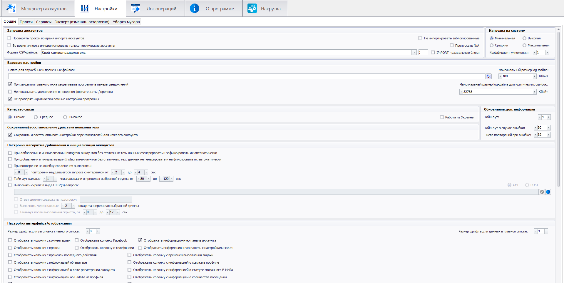This screenshot has width=564, height=283.
Task: Increase повторений неудавшегося запроса count
Action: pyautogui.click(x=26, y=172)
